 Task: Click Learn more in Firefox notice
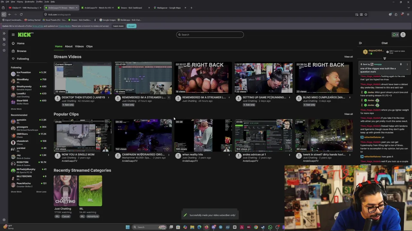click(118, 26)
